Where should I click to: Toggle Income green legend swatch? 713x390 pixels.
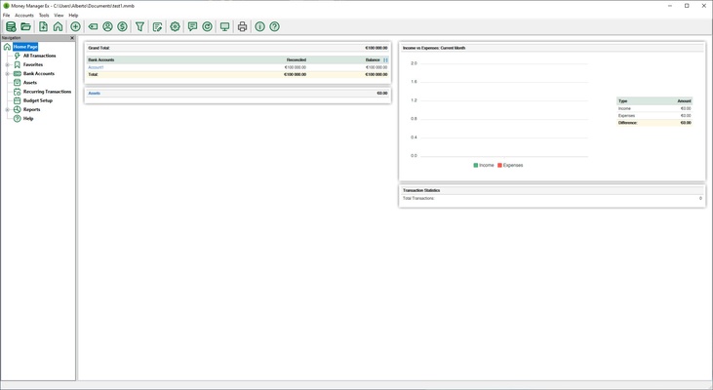coord(476,166)
